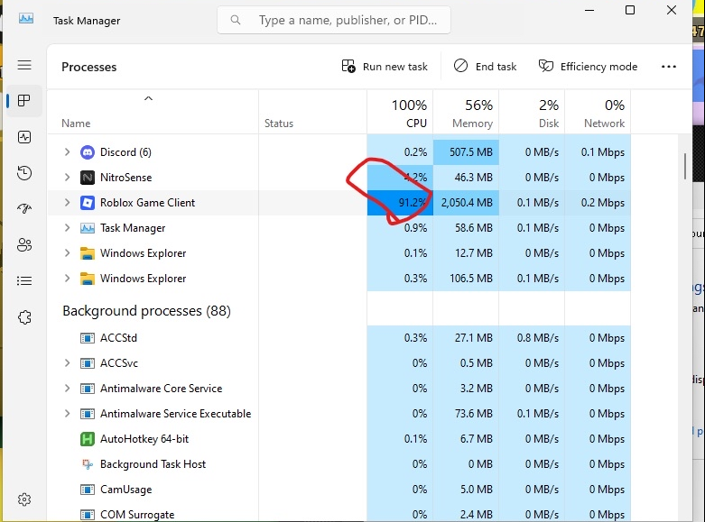Expand the Windows Explorer row with 106.5 MB memory
The height and width of the screenshot is (522, 705).
point(68,278)
